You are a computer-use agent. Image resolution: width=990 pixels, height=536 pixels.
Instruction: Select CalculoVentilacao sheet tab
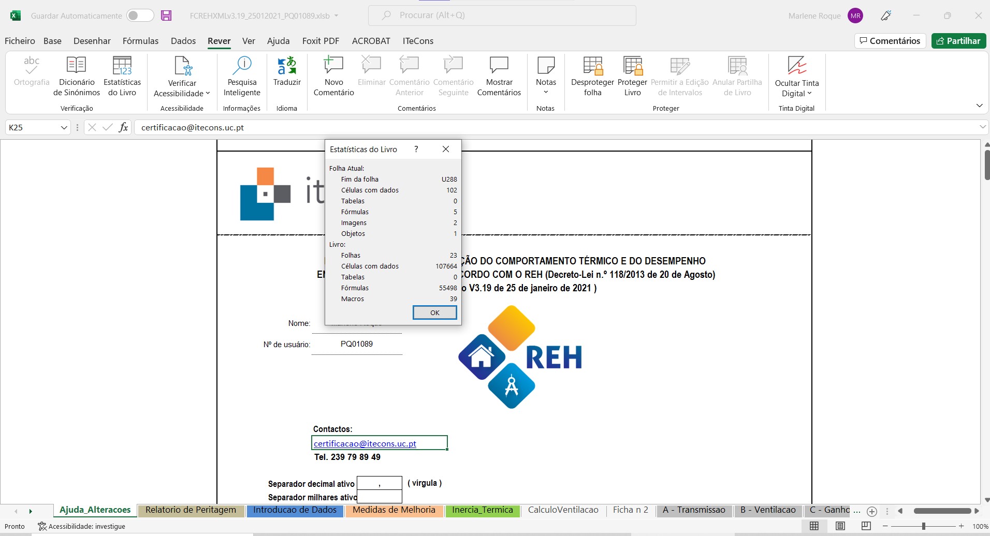click(563, 510)
